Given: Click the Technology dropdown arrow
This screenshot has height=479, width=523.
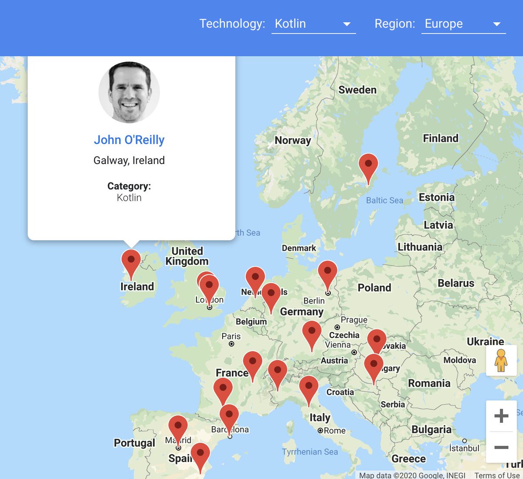Looking at the screenshot, I should [x=347, y=24].
